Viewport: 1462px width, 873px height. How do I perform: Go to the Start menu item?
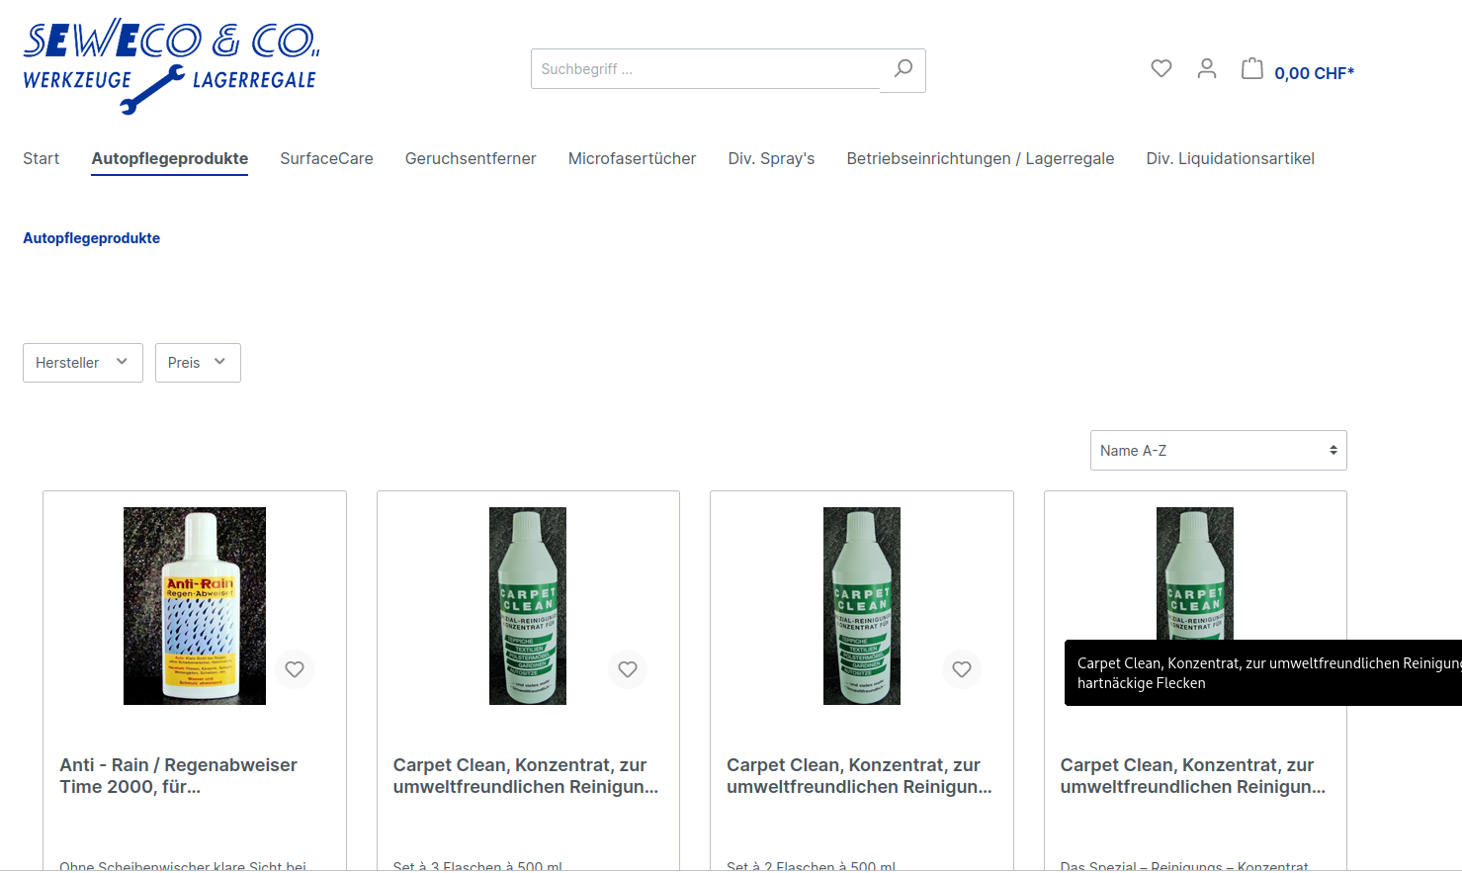pyautogui.click(x=42, y=158)
